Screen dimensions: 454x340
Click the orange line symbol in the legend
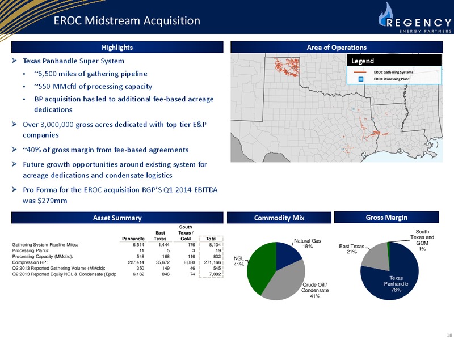[x=360, y=72]
